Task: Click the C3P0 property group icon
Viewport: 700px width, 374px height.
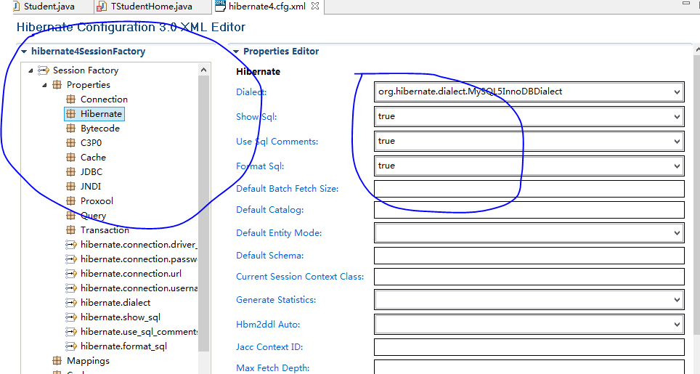Action: coord(70,143)
